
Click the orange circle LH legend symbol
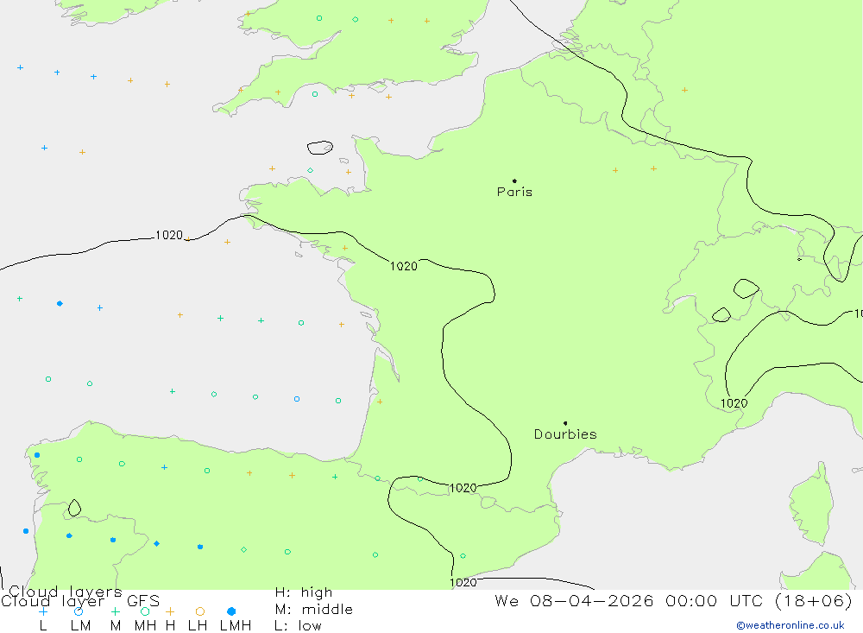tap(200, 611)
